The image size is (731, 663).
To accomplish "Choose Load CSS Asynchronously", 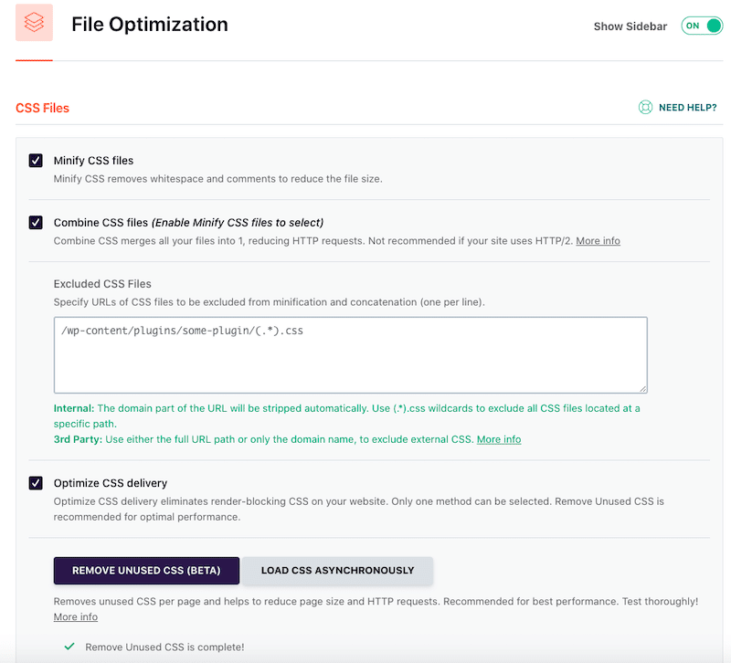I will (x=338, y=570).
